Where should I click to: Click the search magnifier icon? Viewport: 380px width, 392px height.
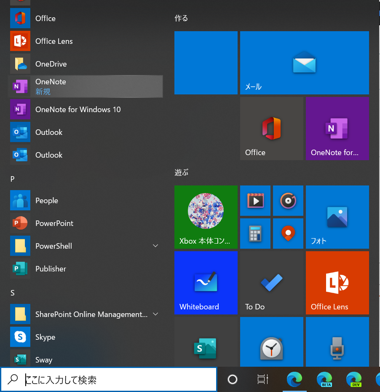13,379
